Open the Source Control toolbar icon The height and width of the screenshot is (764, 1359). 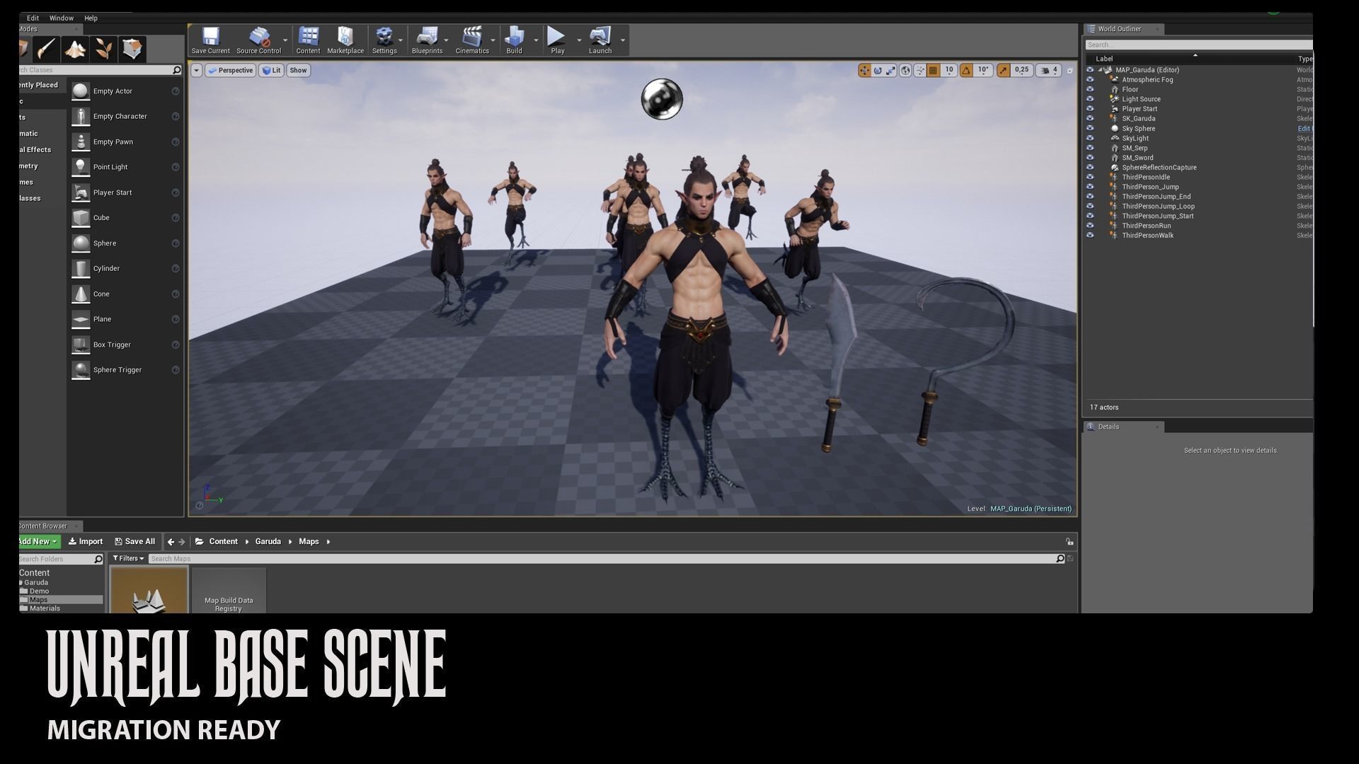click(259, 37)
